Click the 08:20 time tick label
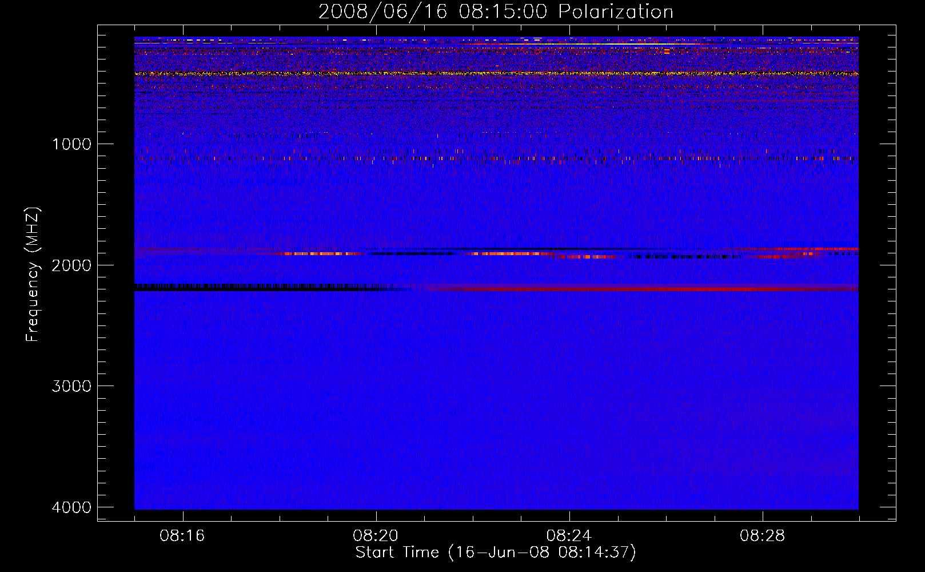Viewport: 925px width, 572px height. point(376,536)
